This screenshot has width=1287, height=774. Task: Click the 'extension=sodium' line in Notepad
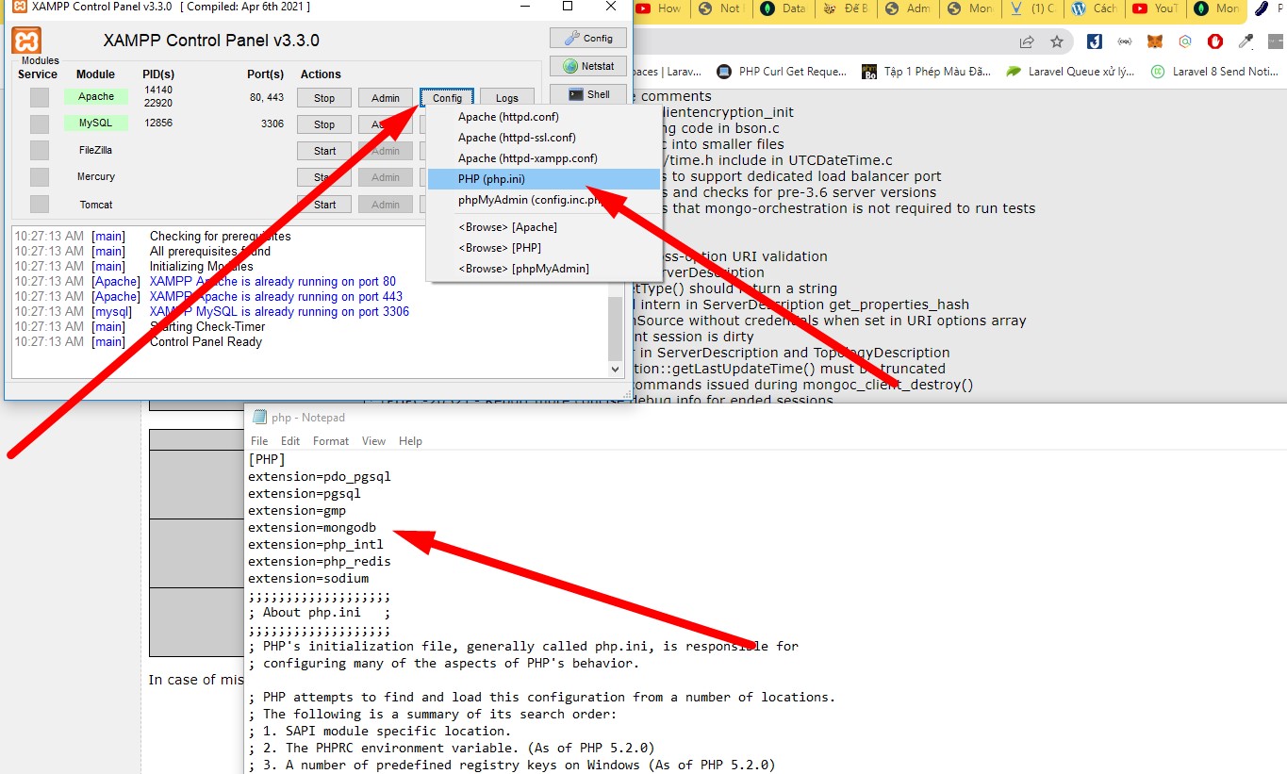click(308, 578)
